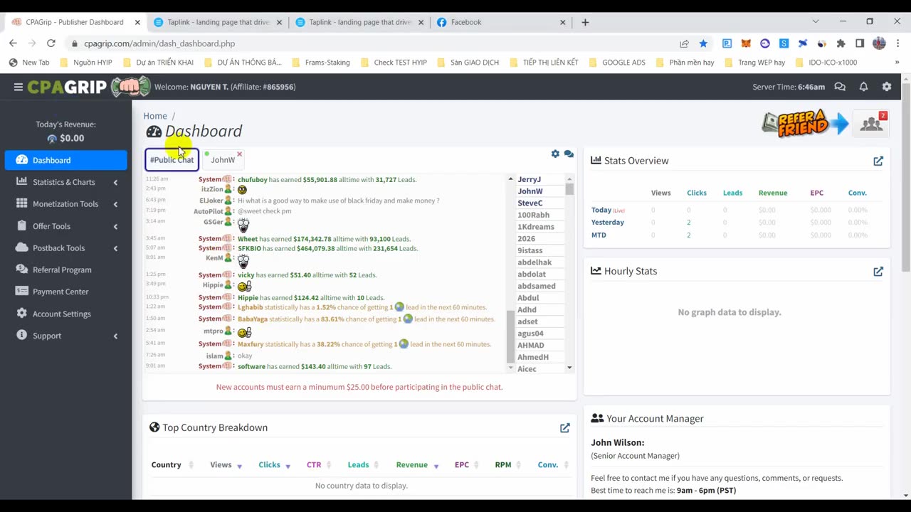The height and width of the screenshot is (512, 911).
Task: Toggle the hamburger sidebar menu
Action: pos(19,87)
